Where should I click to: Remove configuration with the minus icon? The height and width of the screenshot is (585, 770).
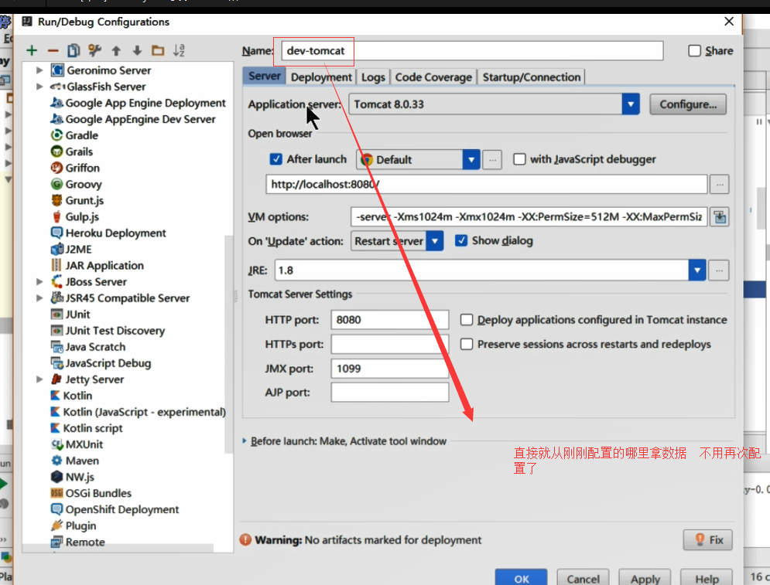coord(53,50)
